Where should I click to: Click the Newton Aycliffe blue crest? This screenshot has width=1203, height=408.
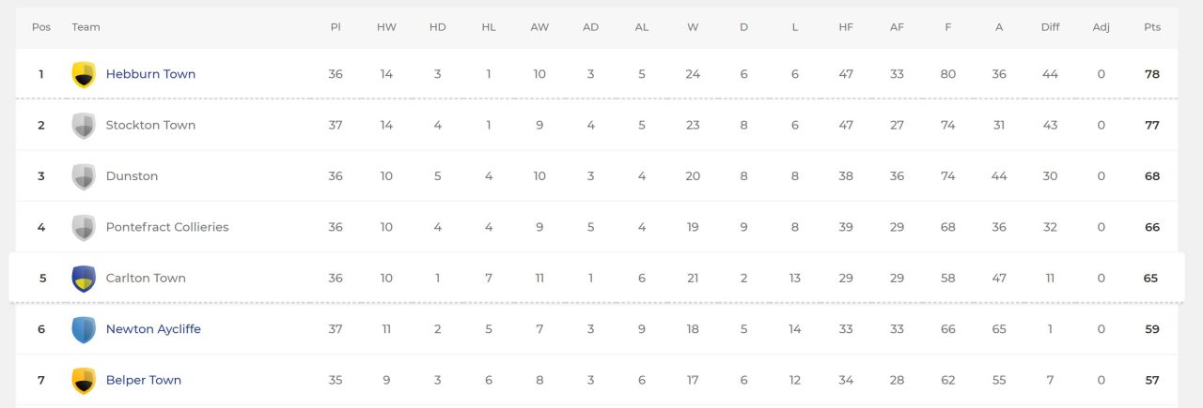point(84,329)
